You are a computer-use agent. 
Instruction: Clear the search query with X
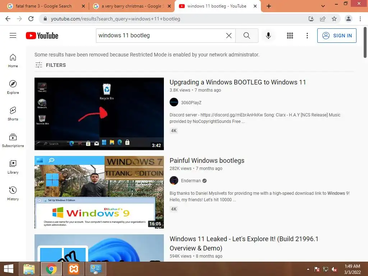coord(229,36)
